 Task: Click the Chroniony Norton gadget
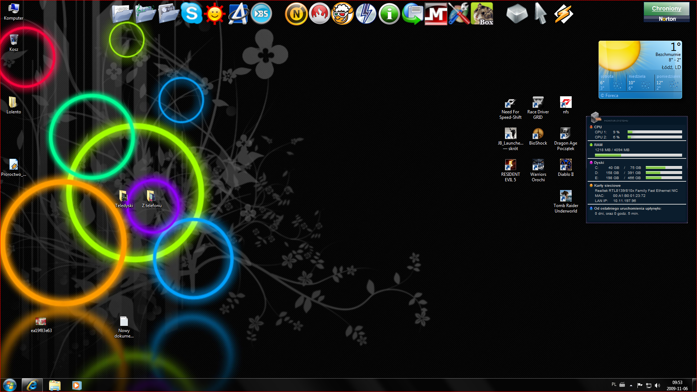click(x=666, y=12)
